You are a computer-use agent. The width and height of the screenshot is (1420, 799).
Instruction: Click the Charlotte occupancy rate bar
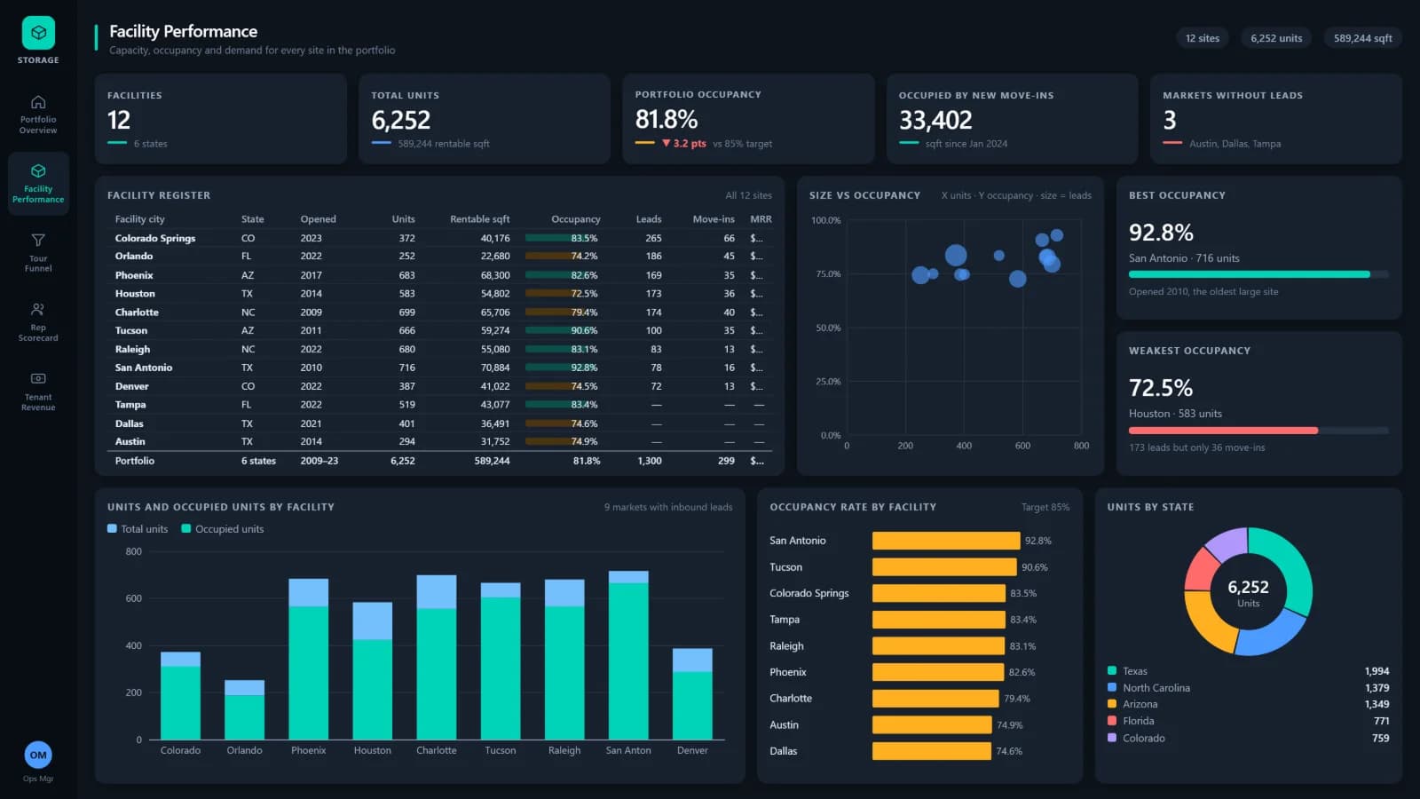coord(935,699)
